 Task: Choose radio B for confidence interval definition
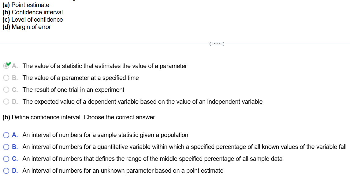pyautogui.click(x=6, y=147)
